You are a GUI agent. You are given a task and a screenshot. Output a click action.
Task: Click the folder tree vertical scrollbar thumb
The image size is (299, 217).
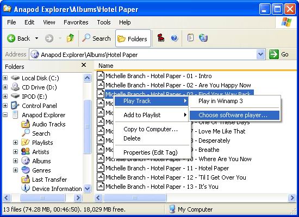click(88, 126)
